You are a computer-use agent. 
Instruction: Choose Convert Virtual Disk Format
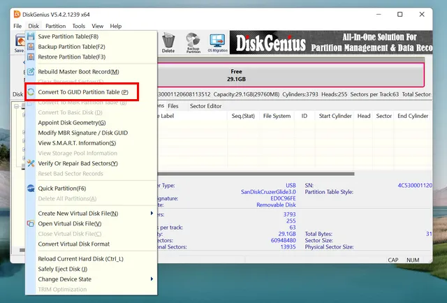tap(91, 244)
